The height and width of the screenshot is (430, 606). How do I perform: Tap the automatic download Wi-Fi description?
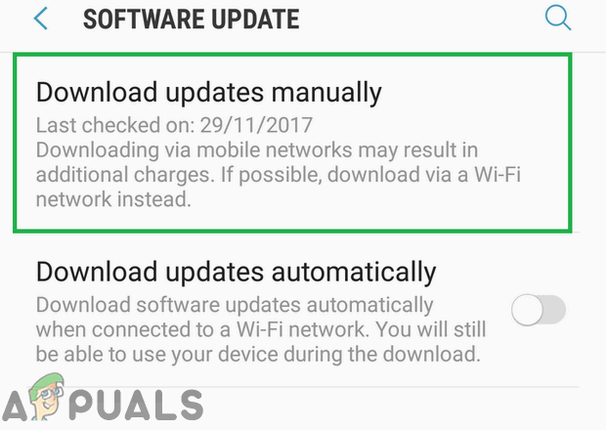click(261, 329)
